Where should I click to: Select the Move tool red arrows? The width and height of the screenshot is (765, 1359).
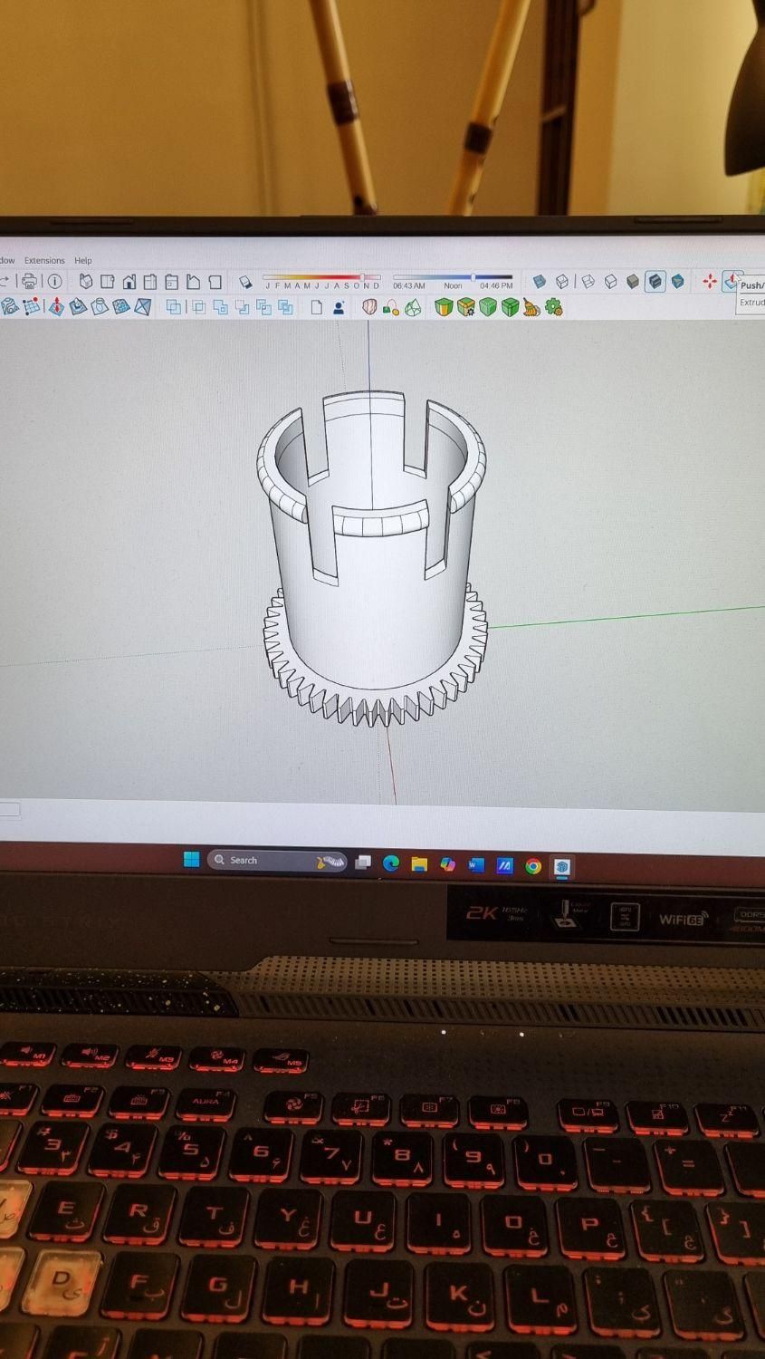click(710, 282)
